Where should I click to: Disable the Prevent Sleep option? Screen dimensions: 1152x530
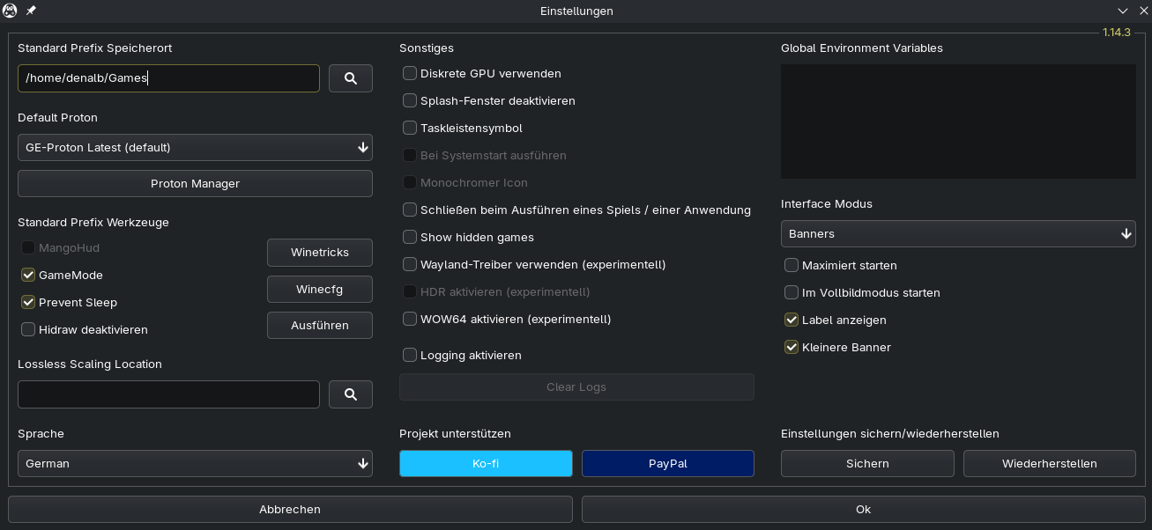click(29, 302)
